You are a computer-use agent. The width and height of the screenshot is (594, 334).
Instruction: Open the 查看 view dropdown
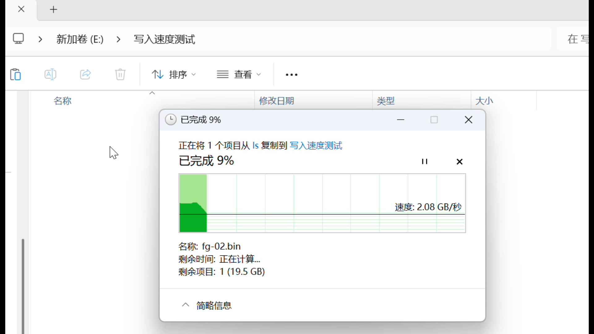click(239, 75)
